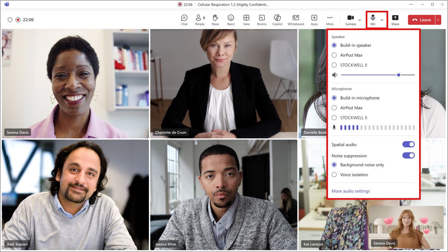Add Apps to the meeting
This screenshot has width=448, height=252.
click(314, 20)
